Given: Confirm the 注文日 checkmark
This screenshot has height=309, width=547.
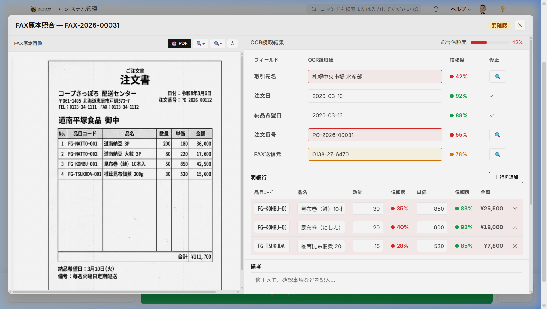Looking at the screenshot, I should pyautogui.click(x=492, y=96).
